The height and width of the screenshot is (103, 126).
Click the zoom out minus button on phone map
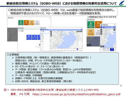(x=114, y=46)
